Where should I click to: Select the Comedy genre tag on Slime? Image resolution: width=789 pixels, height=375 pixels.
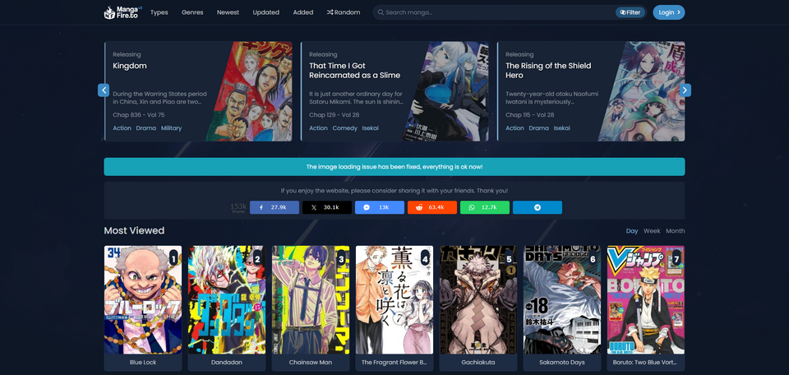[x=344, y=127]
